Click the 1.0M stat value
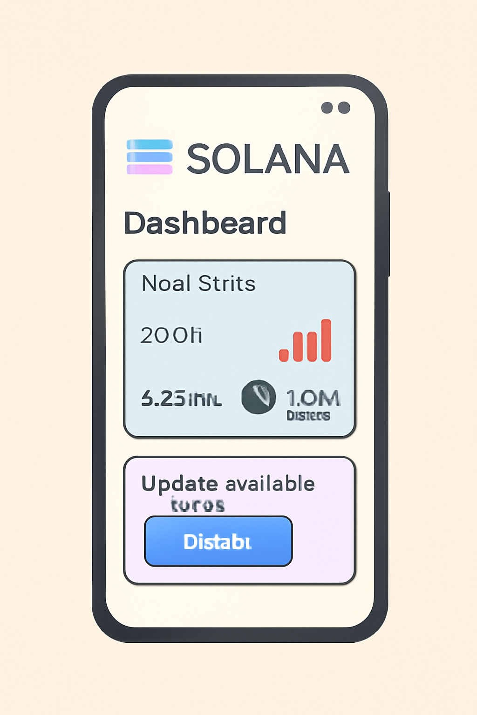The image size is (477, 715). click(x=313, y=398)
